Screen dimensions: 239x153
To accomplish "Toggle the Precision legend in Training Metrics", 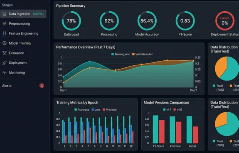I will coord(110,109).
